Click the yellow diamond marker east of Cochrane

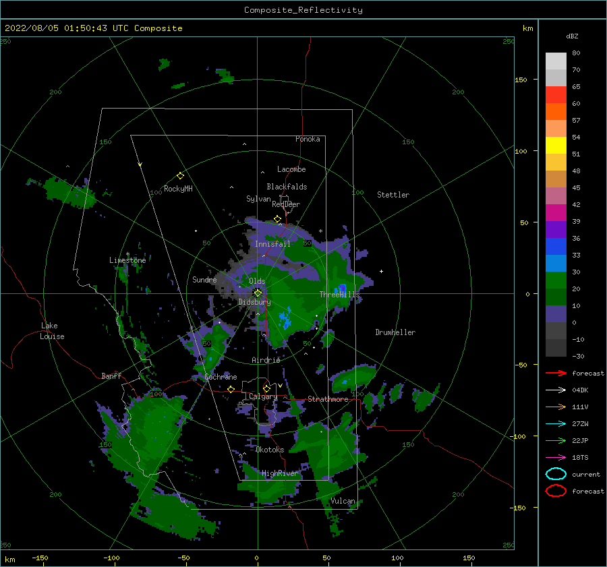pyautogui.click(x=231, y=389)
